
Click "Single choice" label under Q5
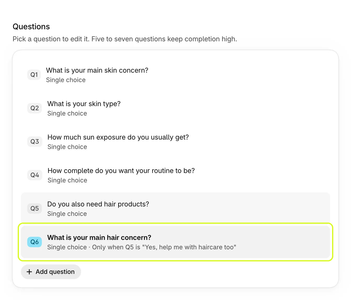point(67,214)
